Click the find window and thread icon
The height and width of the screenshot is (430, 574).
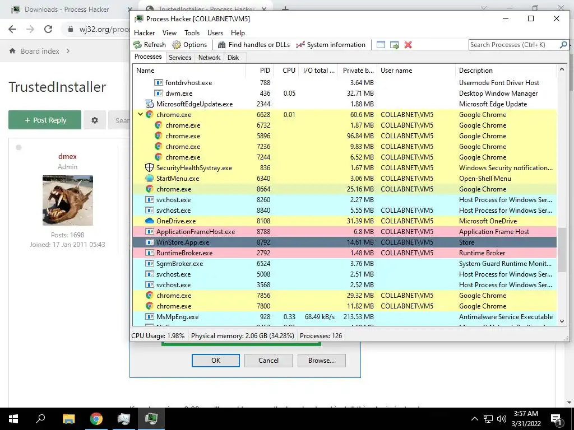394,45
